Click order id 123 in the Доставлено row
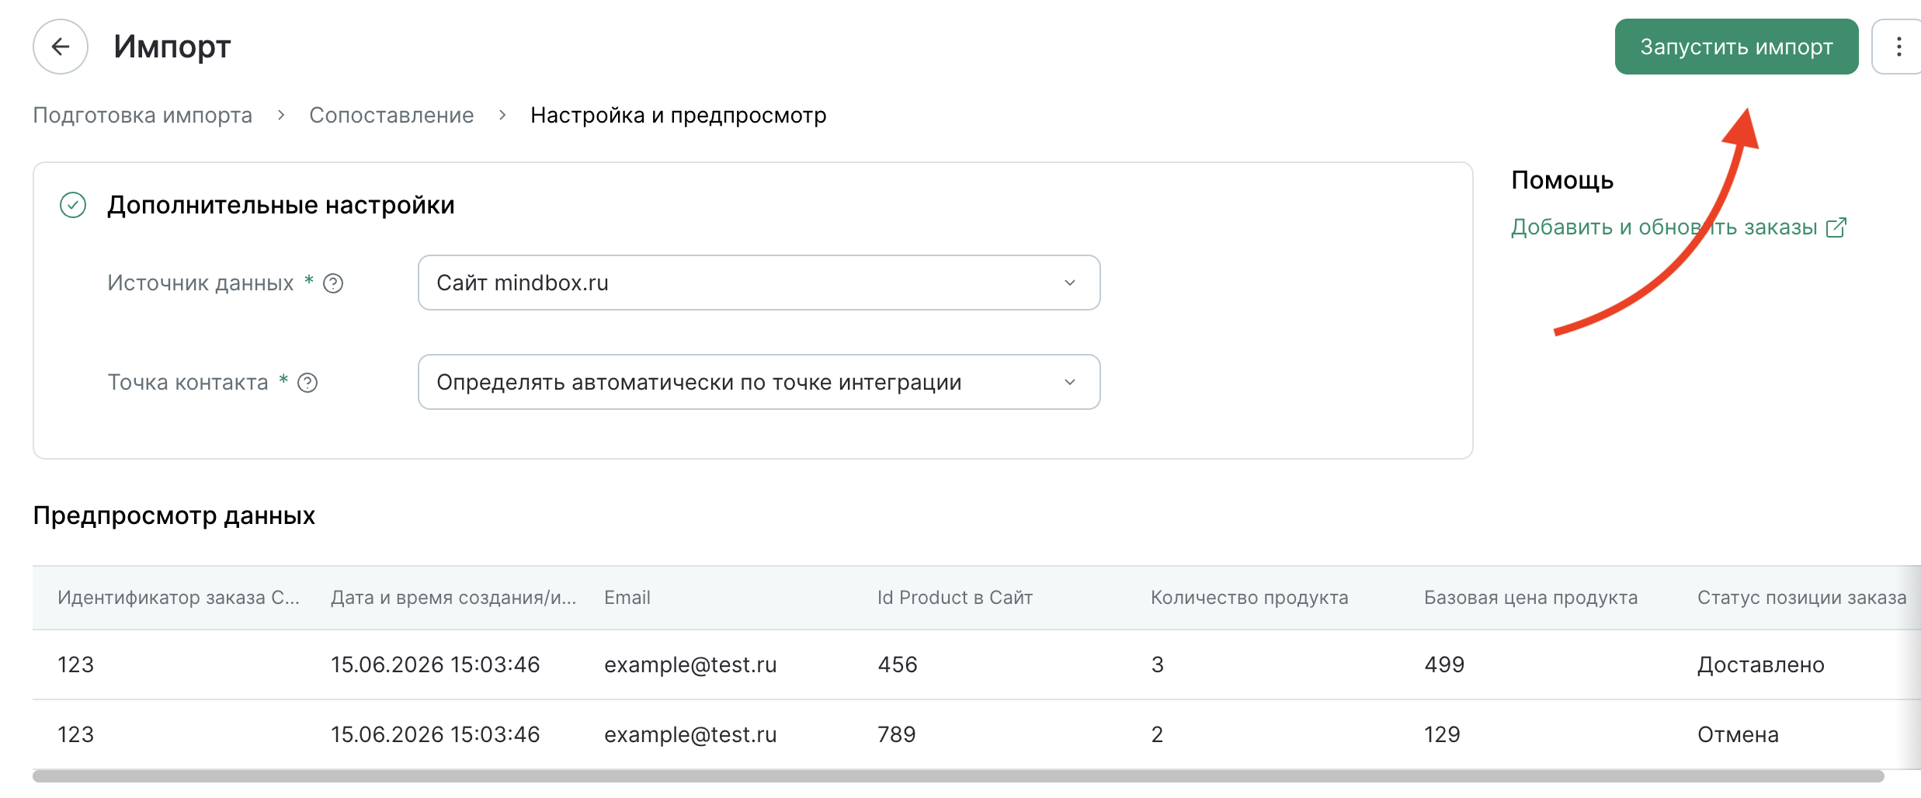The height and width of the screenshot is (798, 1921). (75, 664)
